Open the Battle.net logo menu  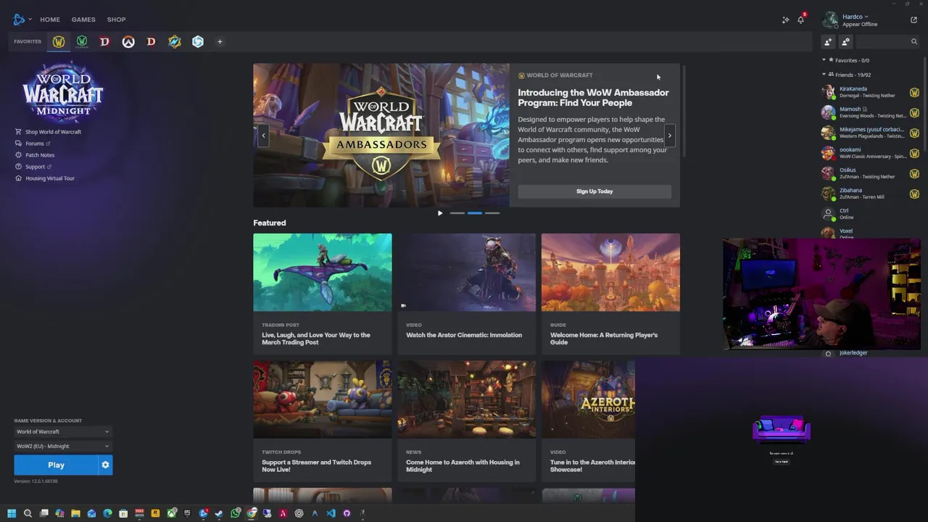(x=22, y=20)
